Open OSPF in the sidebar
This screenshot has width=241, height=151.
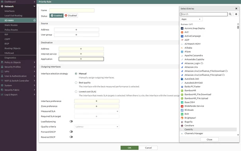7,39
